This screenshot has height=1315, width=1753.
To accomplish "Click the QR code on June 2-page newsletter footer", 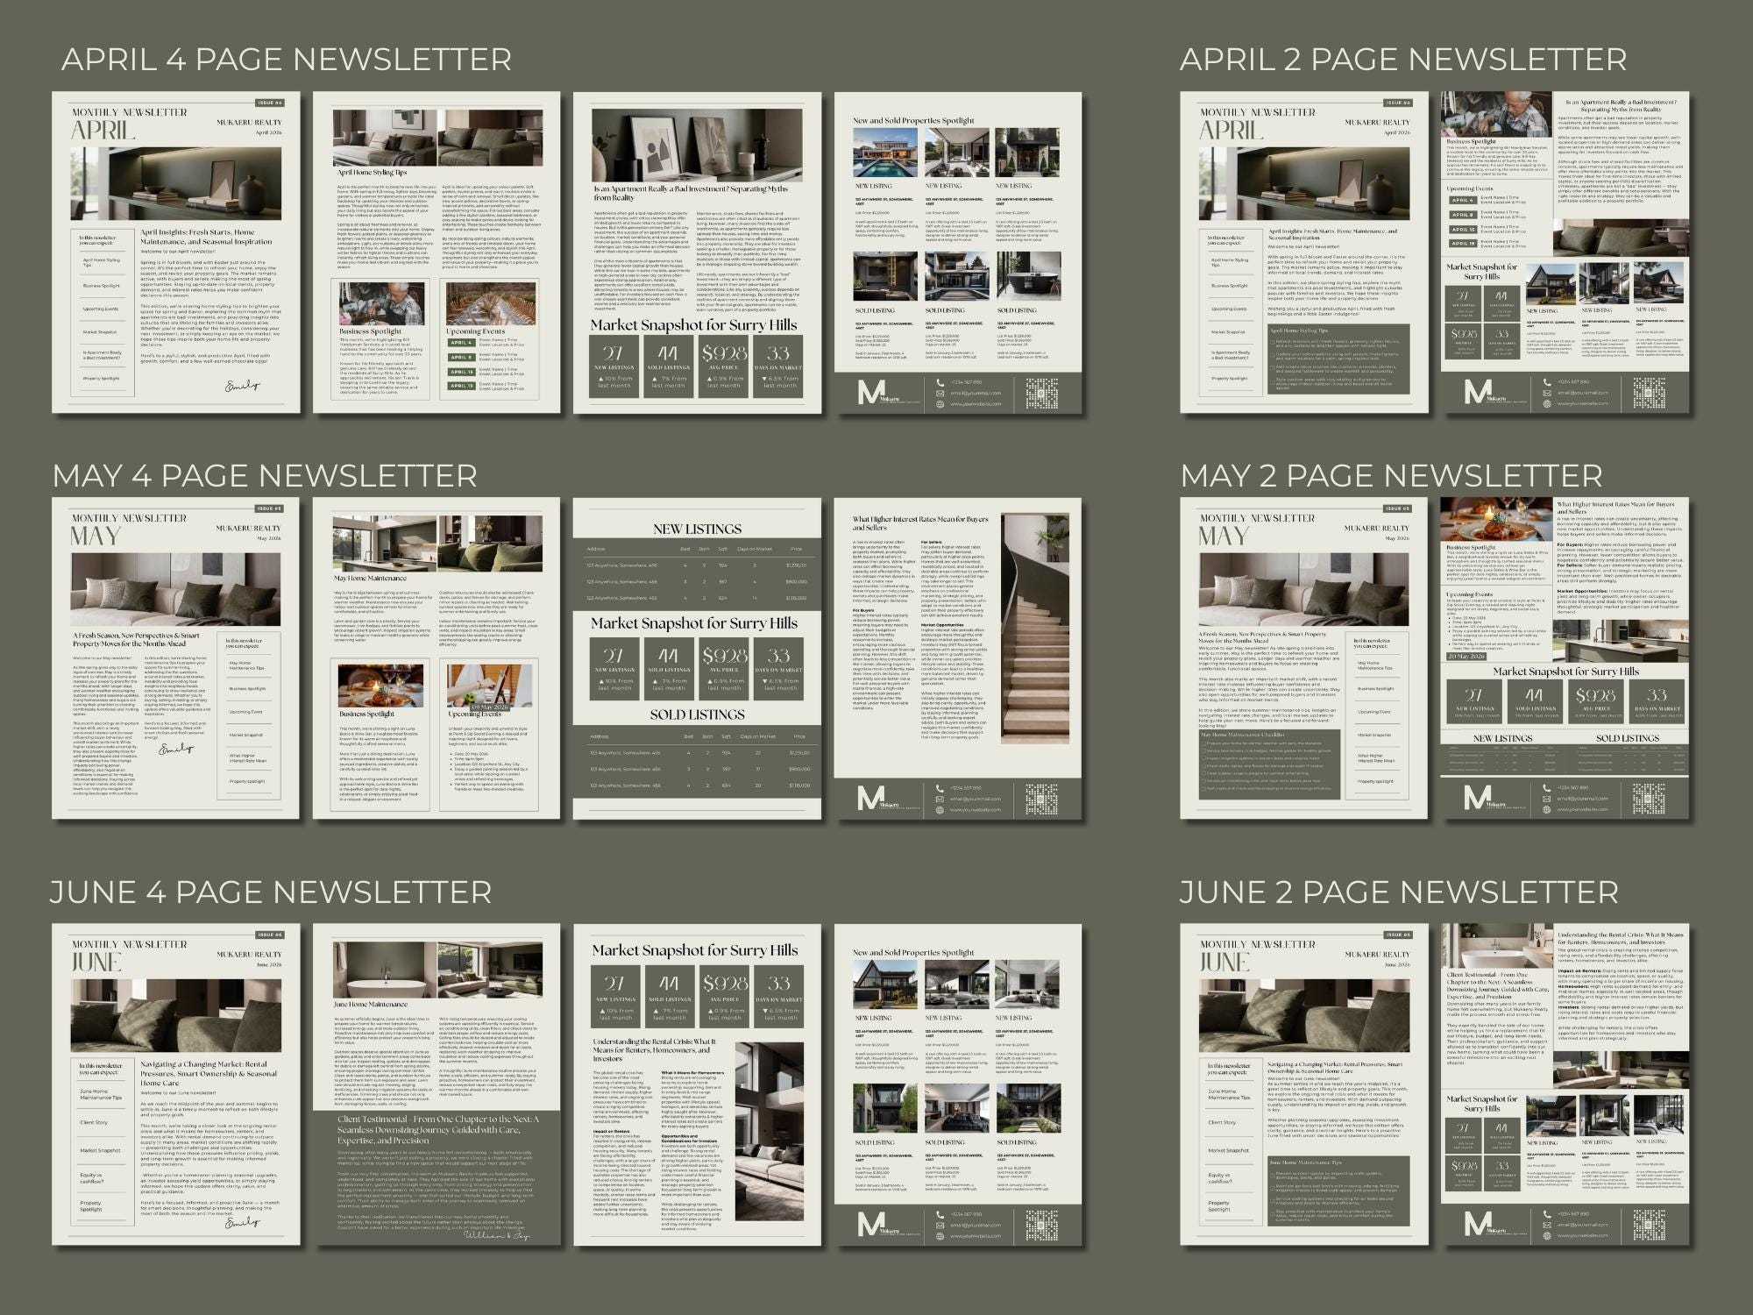I will (x=1650, y=1225).
